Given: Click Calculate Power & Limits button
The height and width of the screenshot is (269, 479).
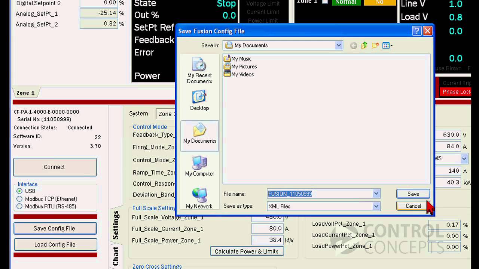Looking at the screenshot, I should [247, 251].
